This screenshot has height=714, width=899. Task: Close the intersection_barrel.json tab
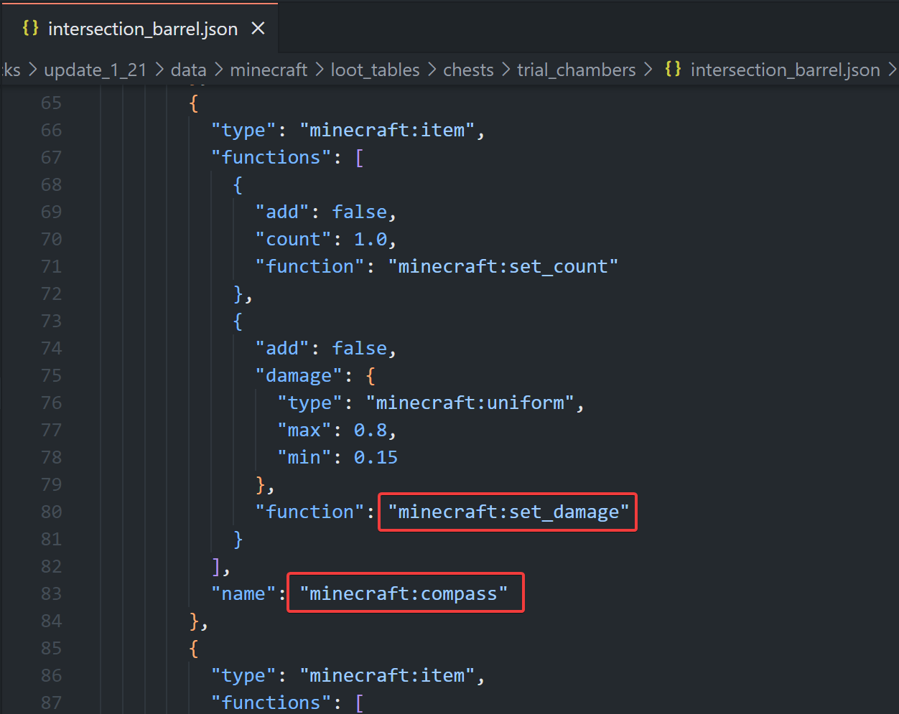[x=258, y=28]
